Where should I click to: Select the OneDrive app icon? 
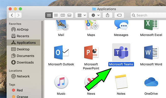(x=151, y=82)
